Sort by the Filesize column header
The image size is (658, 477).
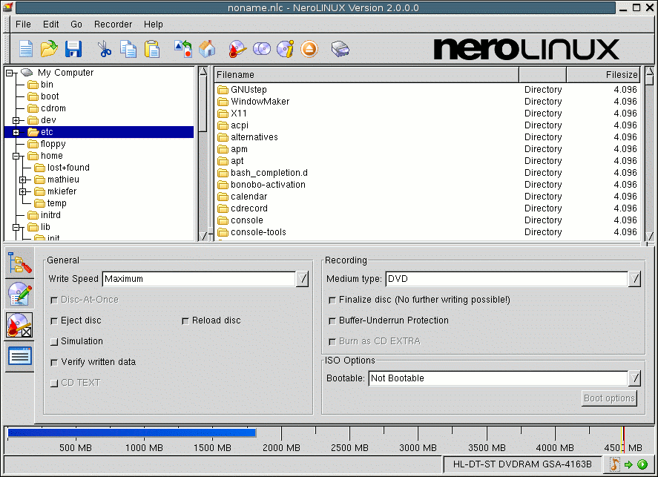(603, 75)
